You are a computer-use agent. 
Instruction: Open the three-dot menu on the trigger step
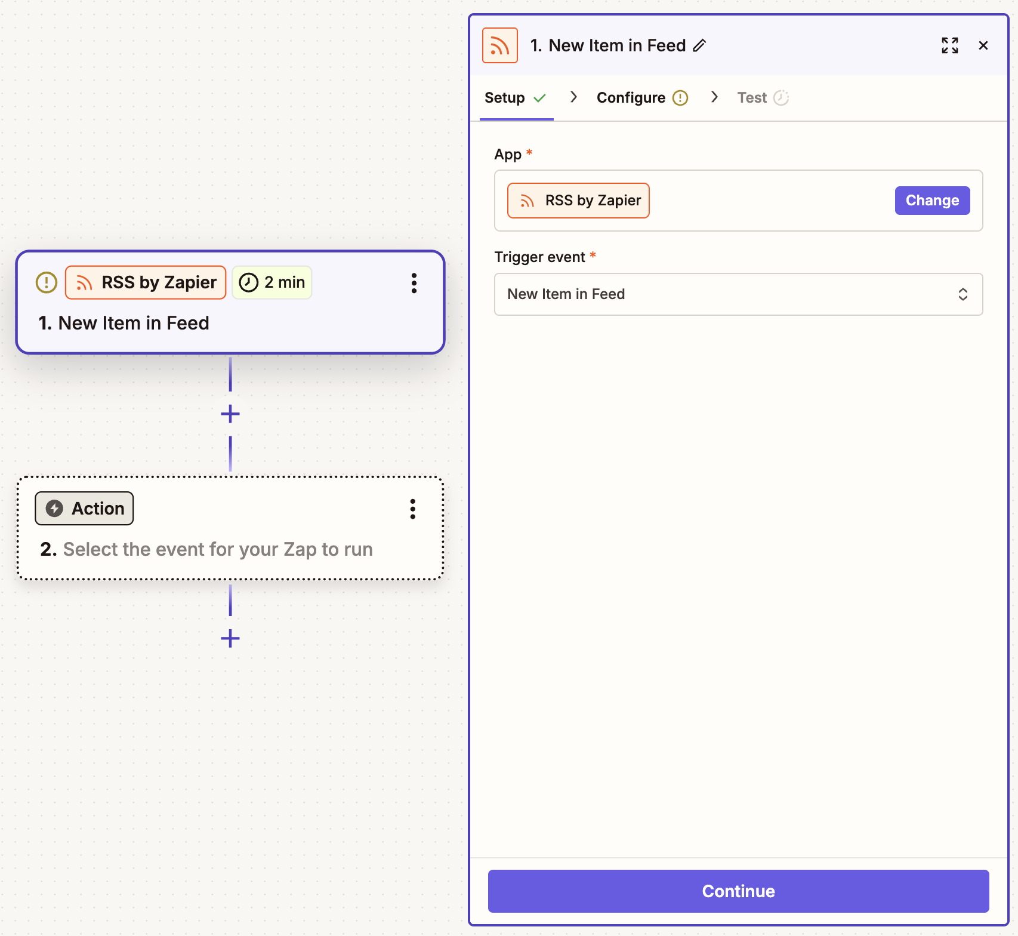414,284
